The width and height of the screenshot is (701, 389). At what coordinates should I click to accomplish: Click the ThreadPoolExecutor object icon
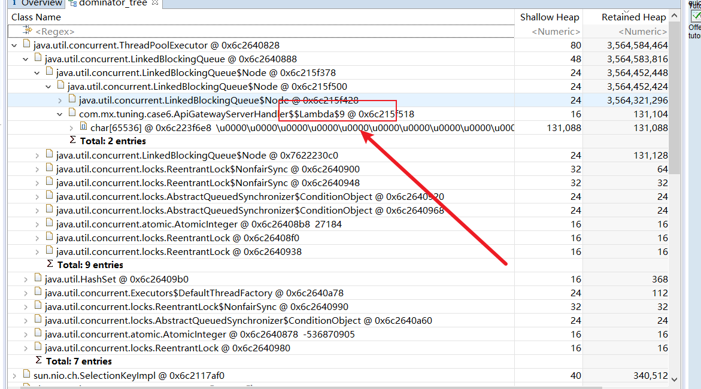coord(26,45)
